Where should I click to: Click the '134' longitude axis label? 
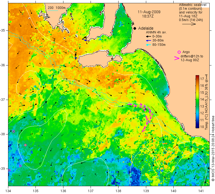tap(8, 191)
